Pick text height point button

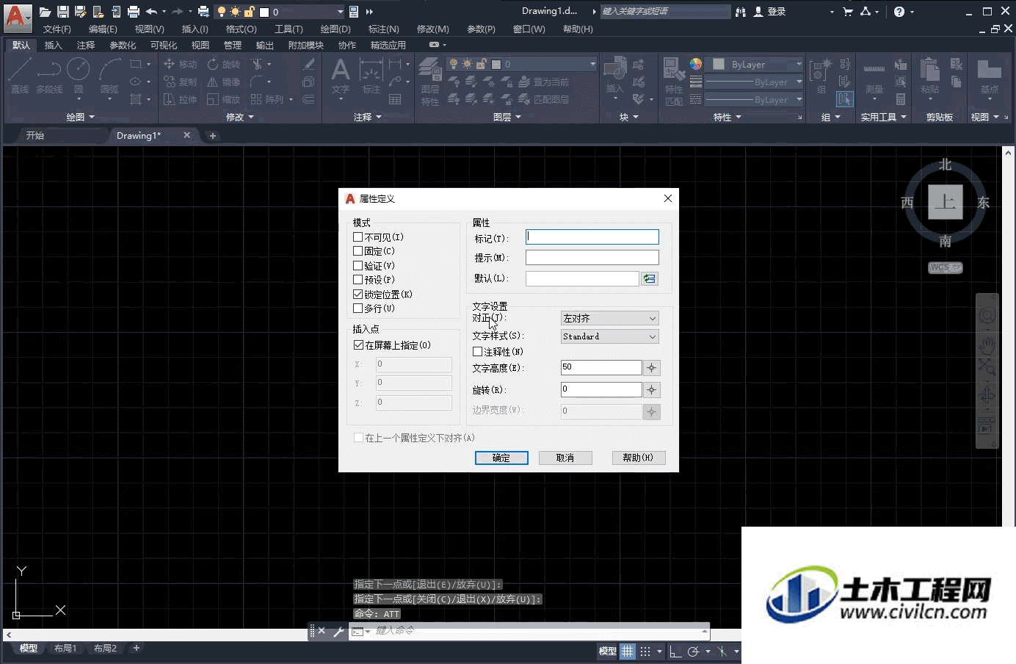[x=651, y=367]
